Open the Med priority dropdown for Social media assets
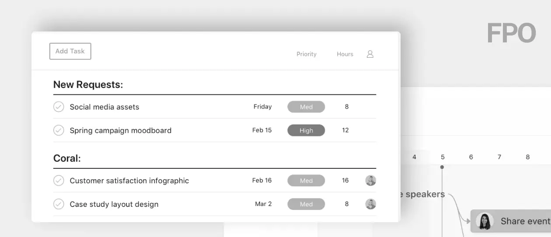This screenshot has height=237, width=551. [x=306, y=107]
